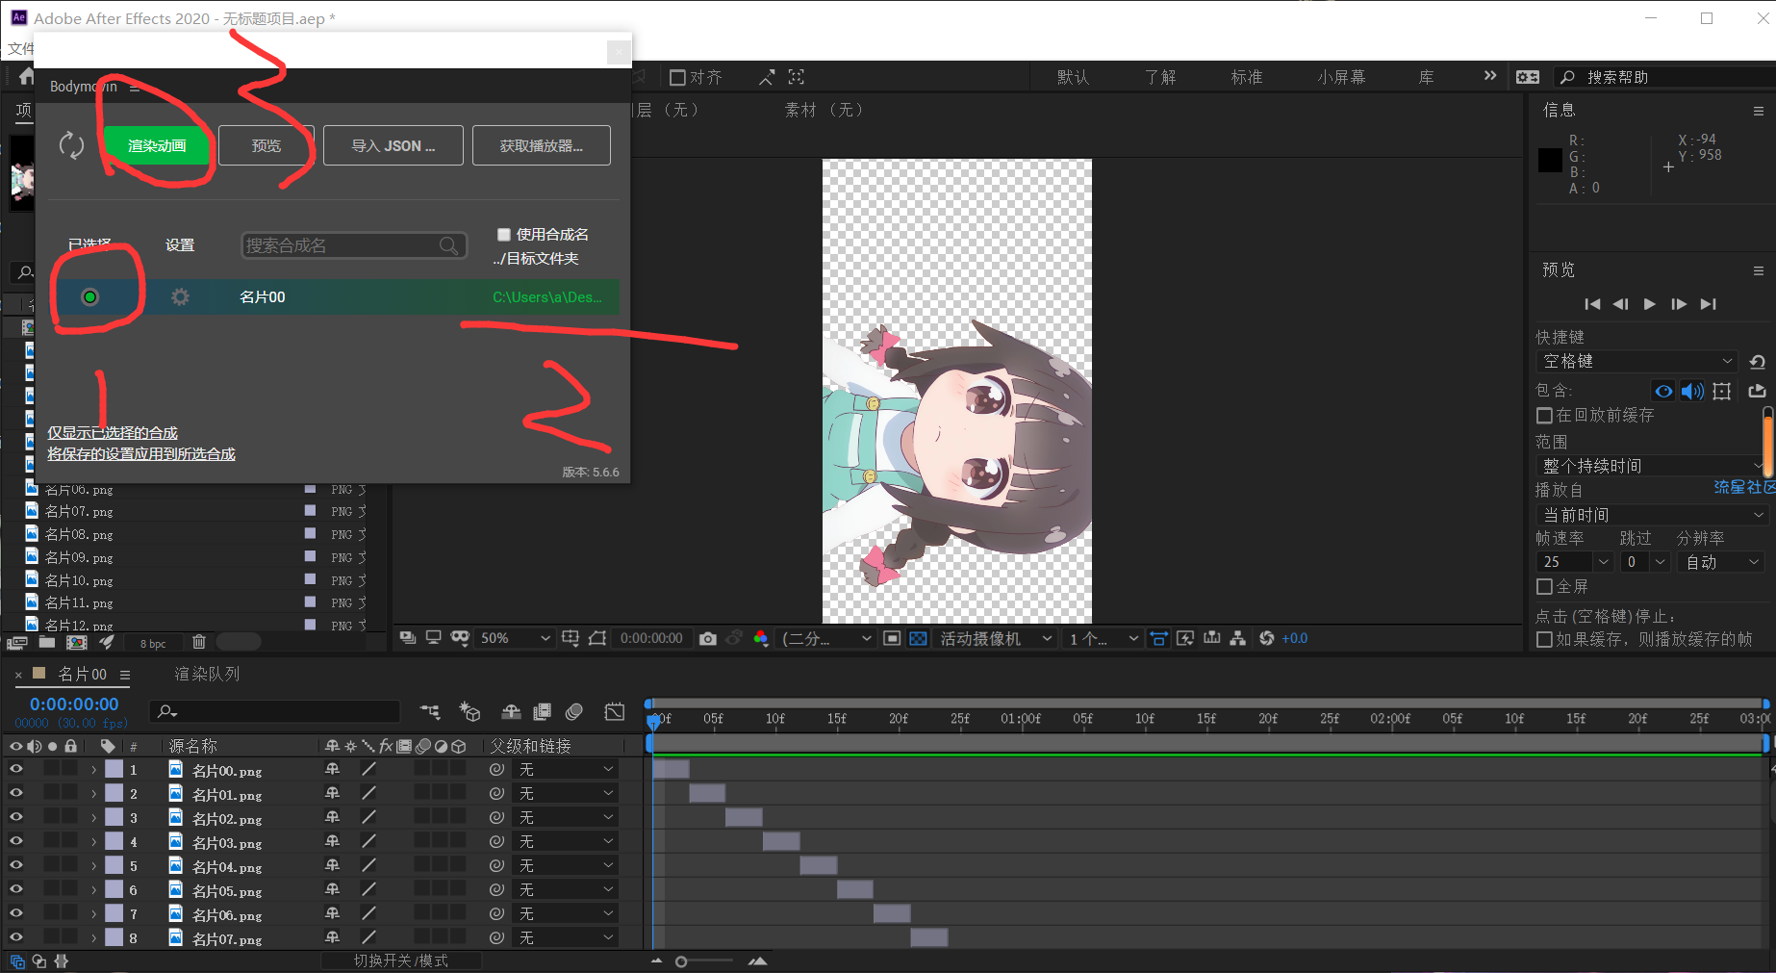Toggle the transparency grid icon
Image resolution: width=1776 pixels, height=973 pixels.
919,638
